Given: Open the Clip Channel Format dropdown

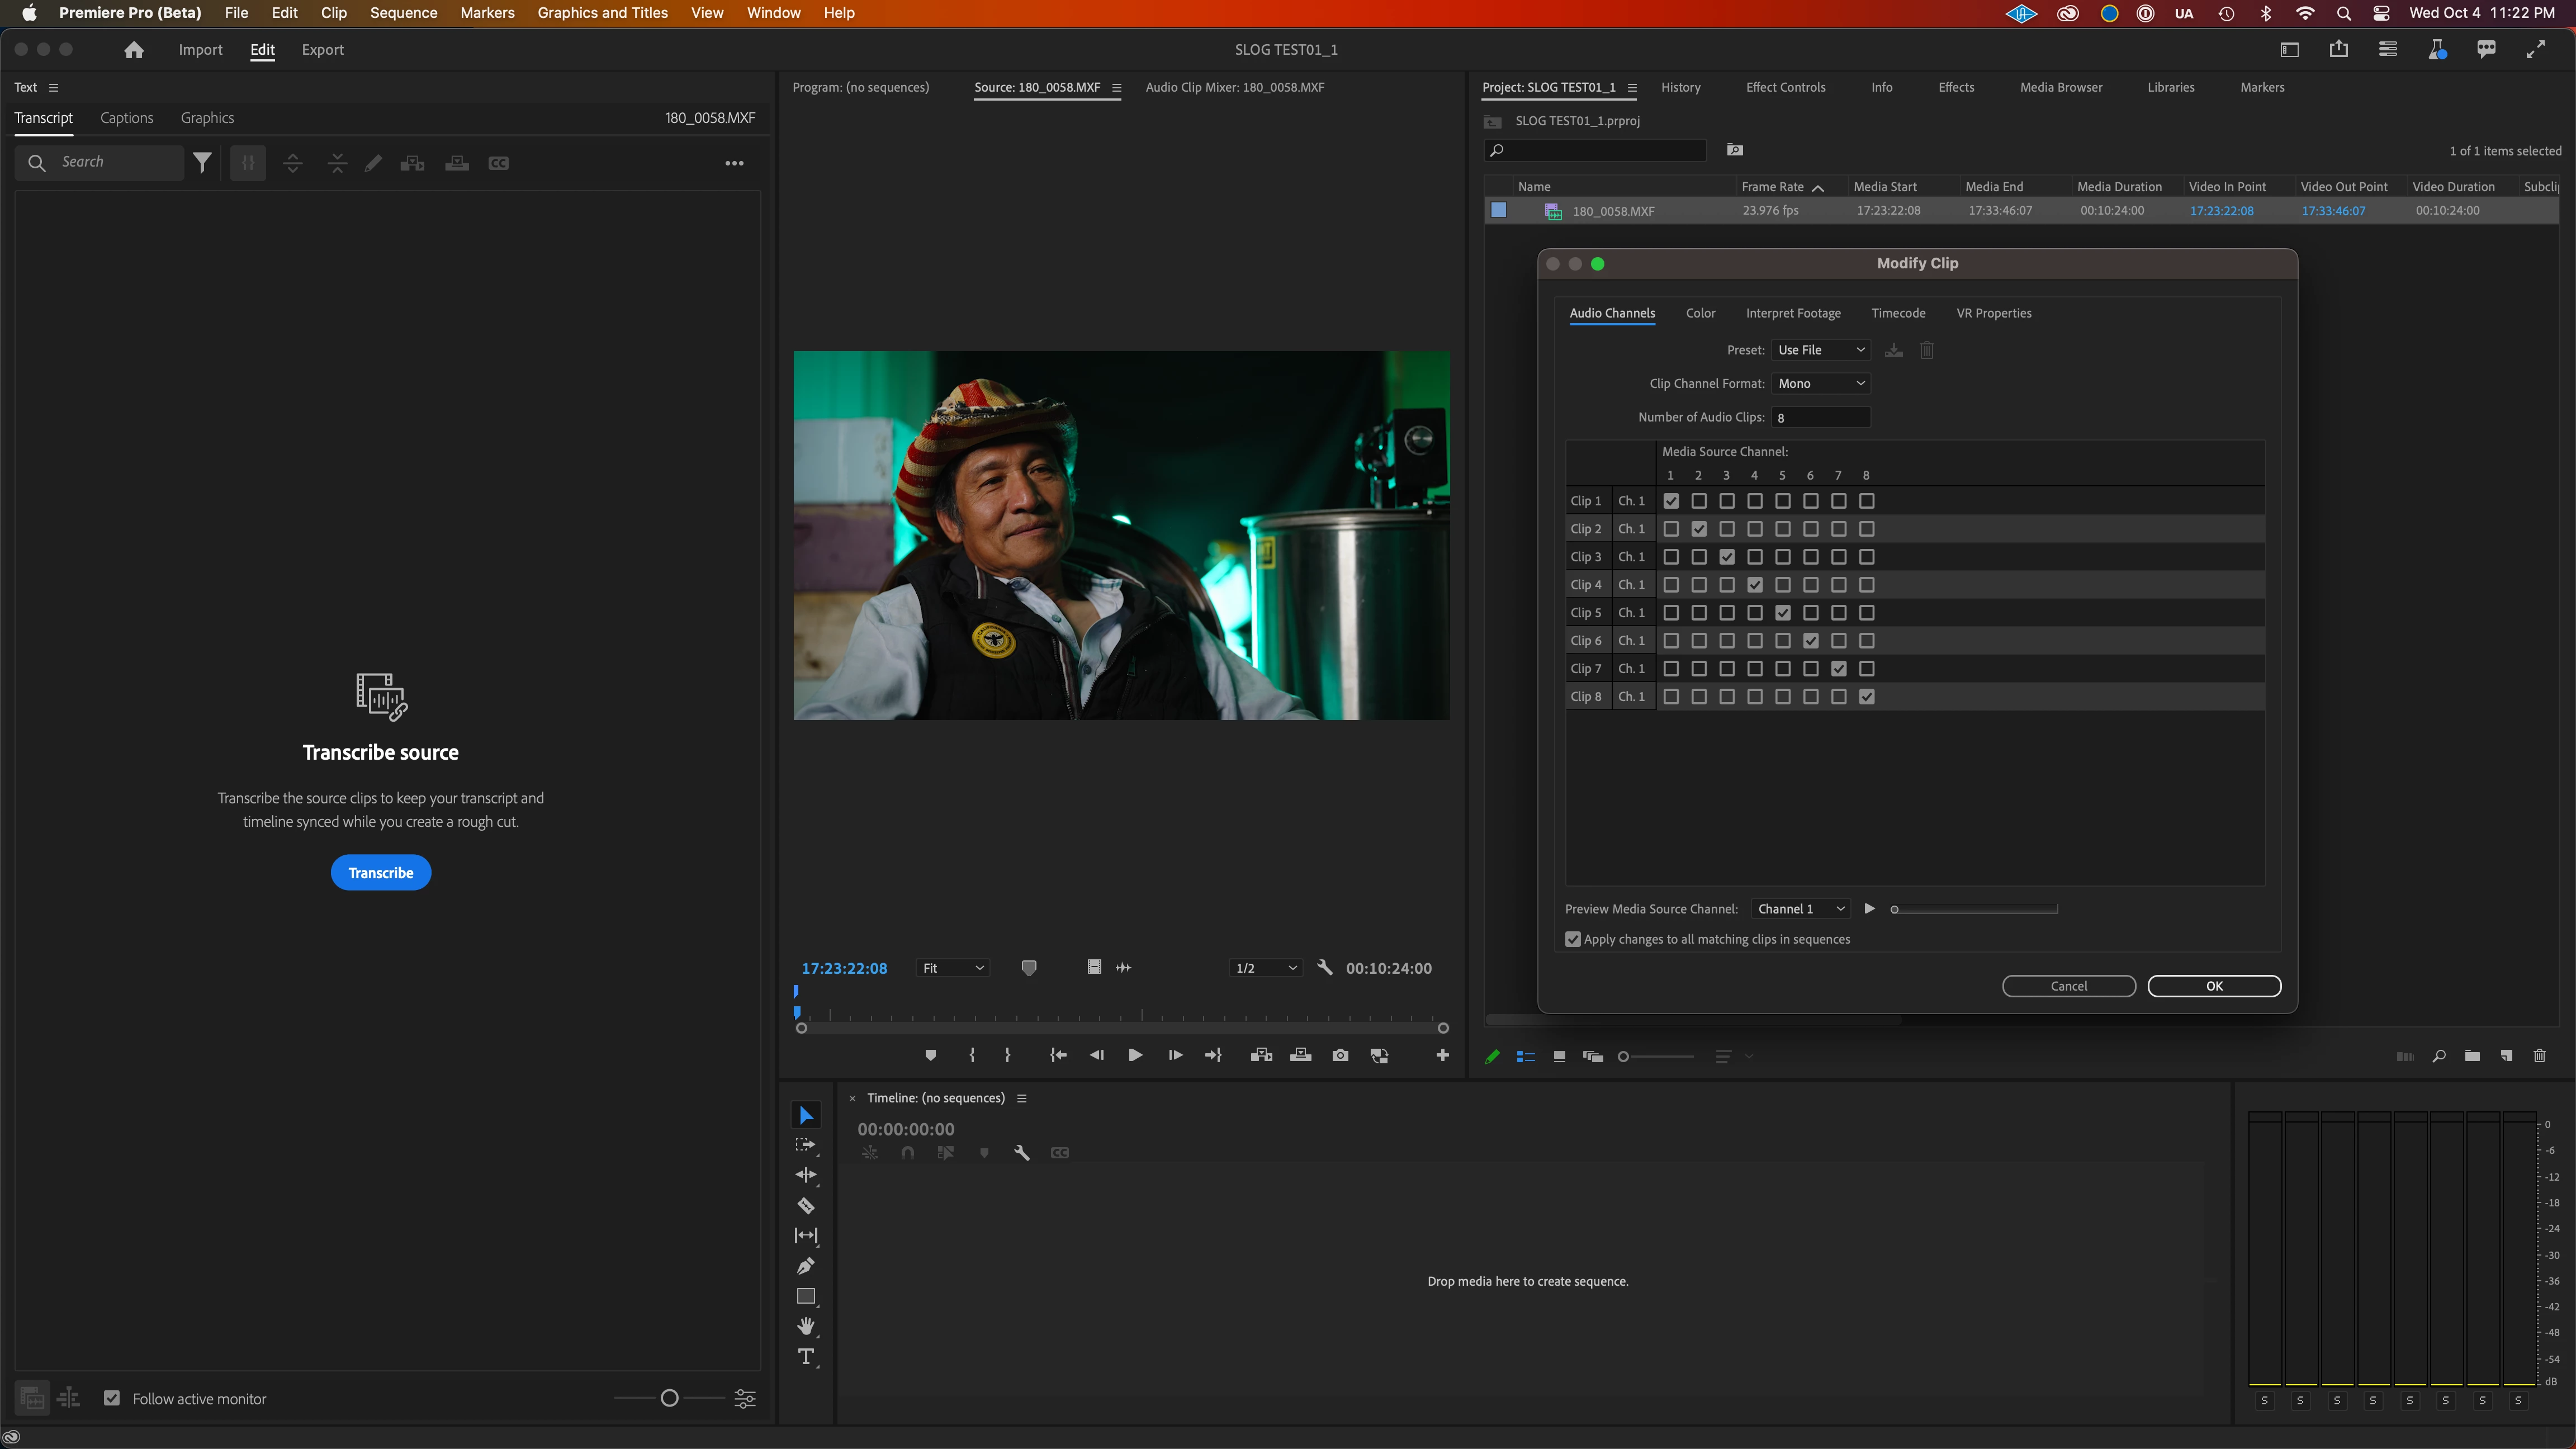Looking at the screenshot, I should point(1820,383).
